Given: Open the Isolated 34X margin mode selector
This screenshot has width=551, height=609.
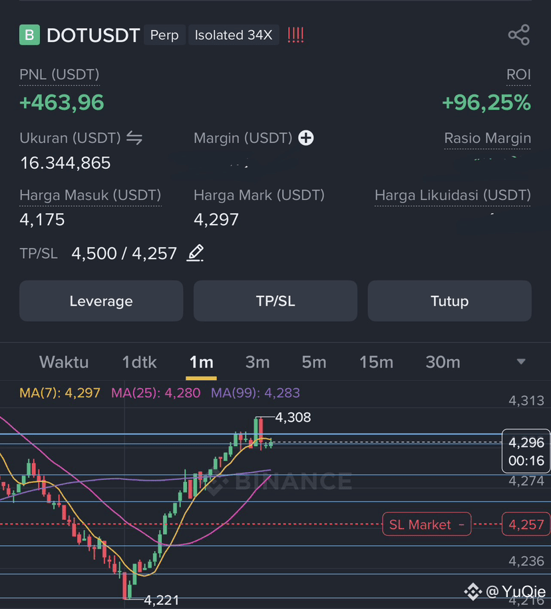Looking at the screenshot, I should point(234,35).
